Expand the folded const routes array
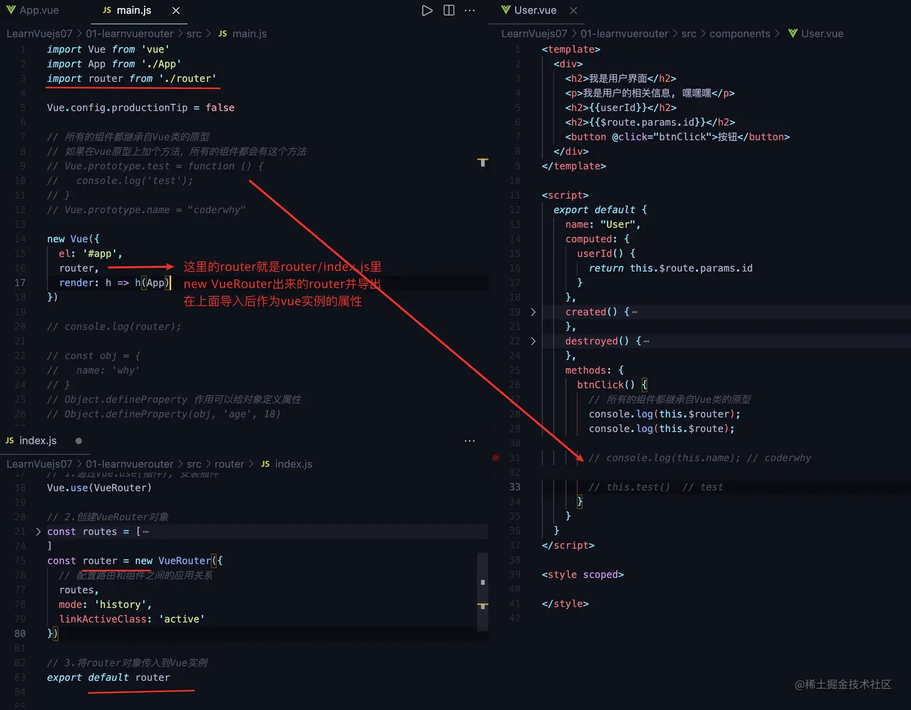This screenshot has height=710, width=911. point(38,531)
